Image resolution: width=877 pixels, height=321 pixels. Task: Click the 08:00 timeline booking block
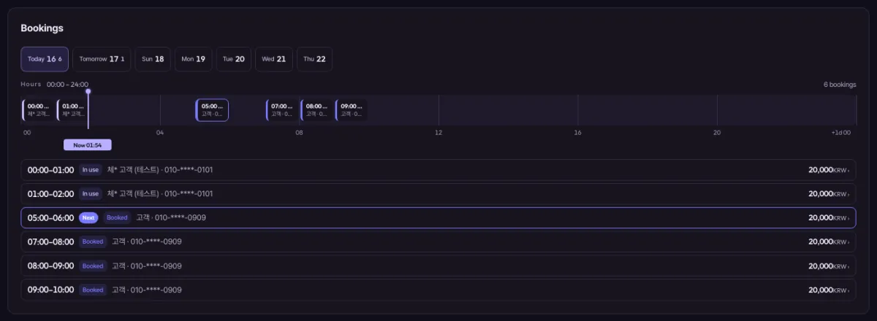(x=316, y=110)
